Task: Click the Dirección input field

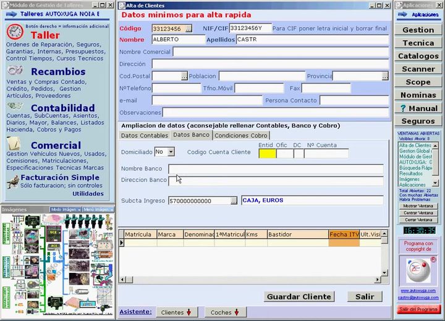Action: tap(270, 64)
